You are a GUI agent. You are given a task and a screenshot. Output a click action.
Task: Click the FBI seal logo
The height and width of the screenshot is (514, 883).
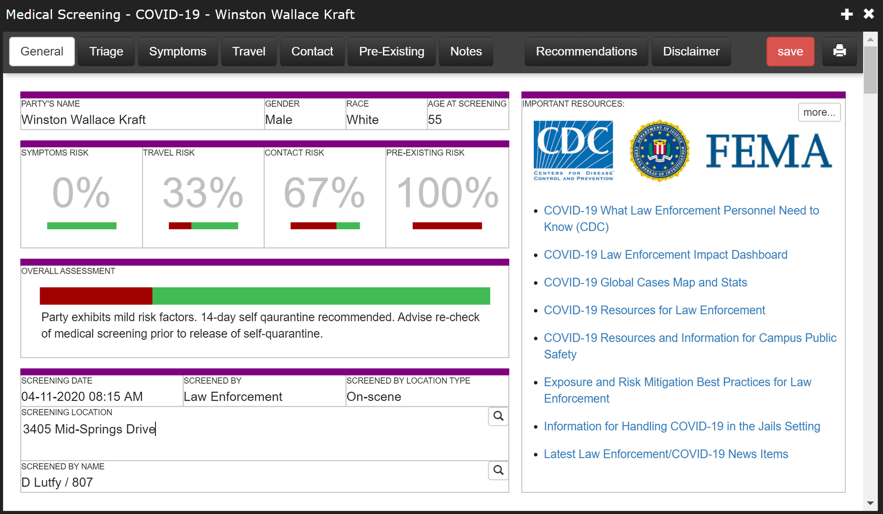[x=659, y=151]
